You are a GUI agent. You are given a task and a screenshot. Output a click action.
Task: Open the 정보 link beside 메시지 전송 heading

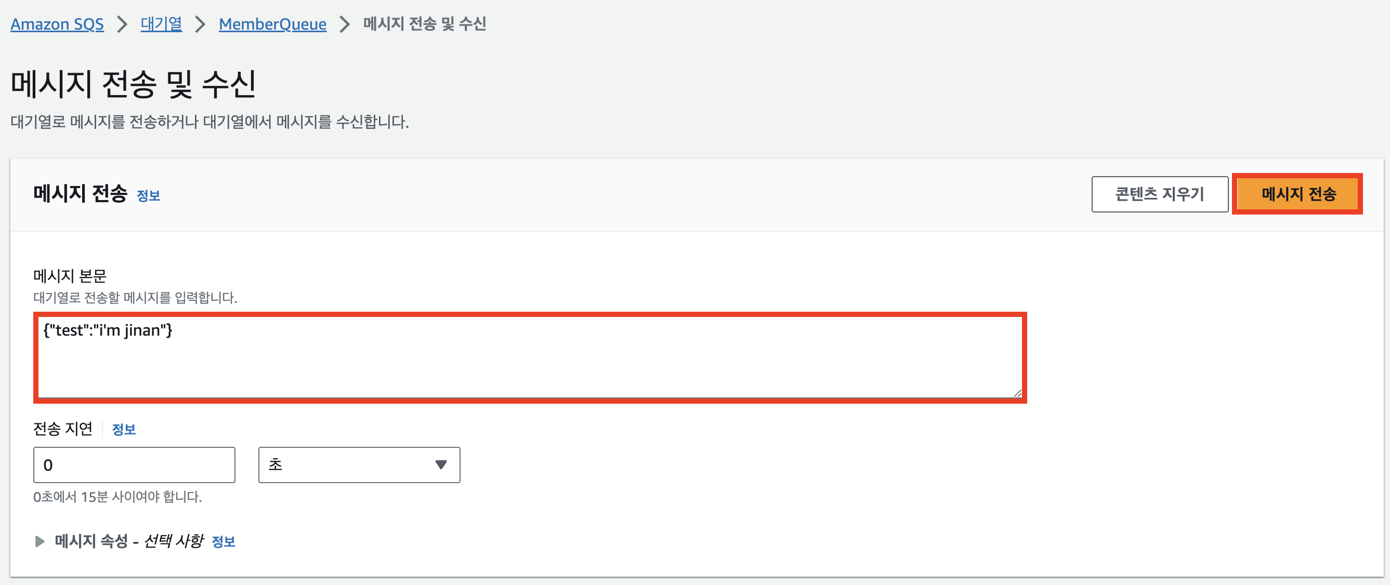[148, 196]
